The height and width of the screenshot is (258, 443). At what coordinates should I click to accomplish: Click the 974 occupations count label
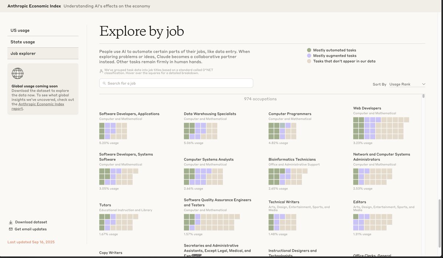(260, 99)
